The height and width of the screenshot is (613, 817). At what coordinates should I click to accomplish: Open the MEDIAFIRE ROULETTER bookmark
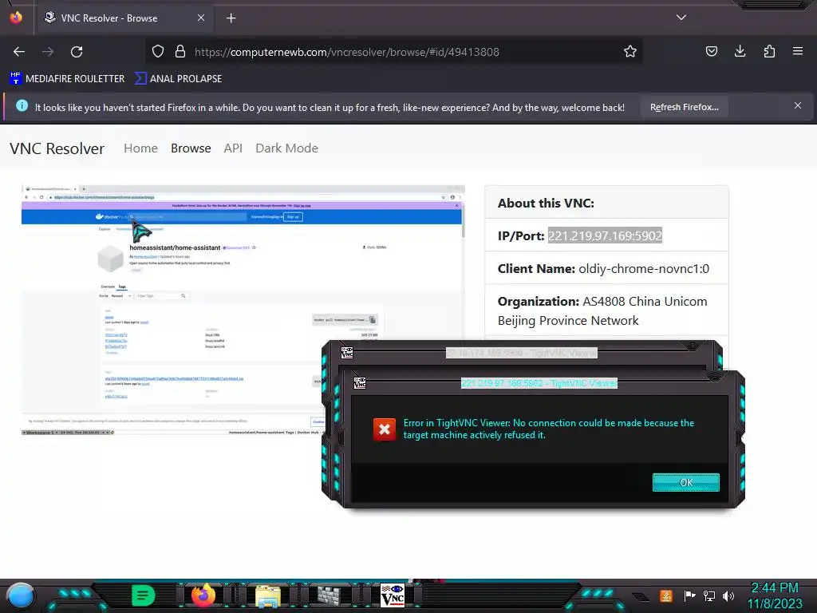pyautogui.click(x=67, y=79)
